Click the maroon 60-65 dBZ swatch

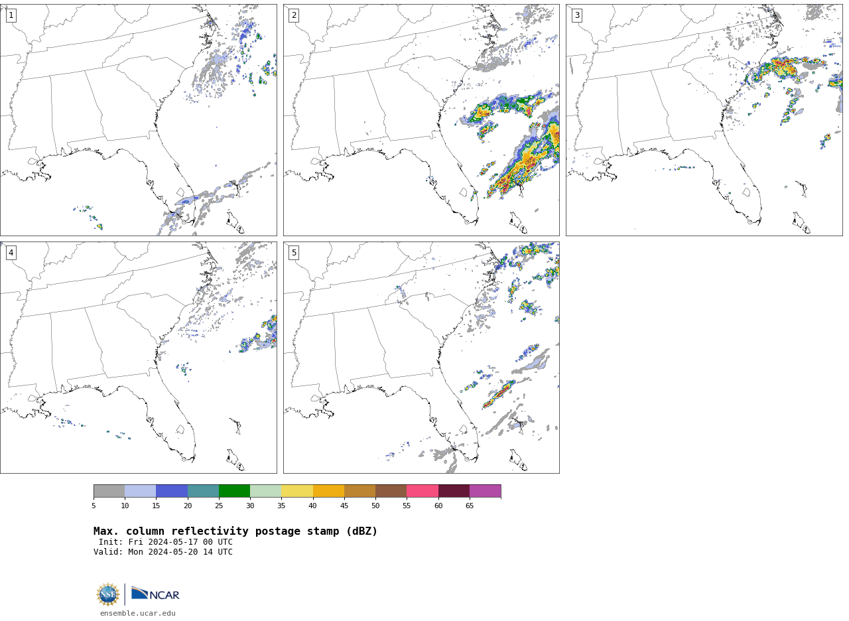454,491
